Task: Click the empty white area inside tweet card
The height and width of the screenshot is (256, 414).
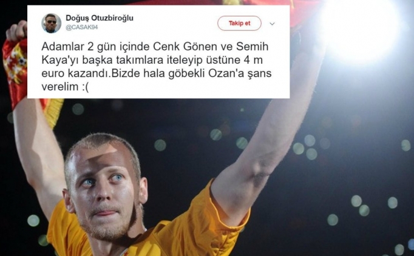Action: point(185,87)
